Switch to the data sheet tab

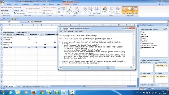[x=18, y=86]
